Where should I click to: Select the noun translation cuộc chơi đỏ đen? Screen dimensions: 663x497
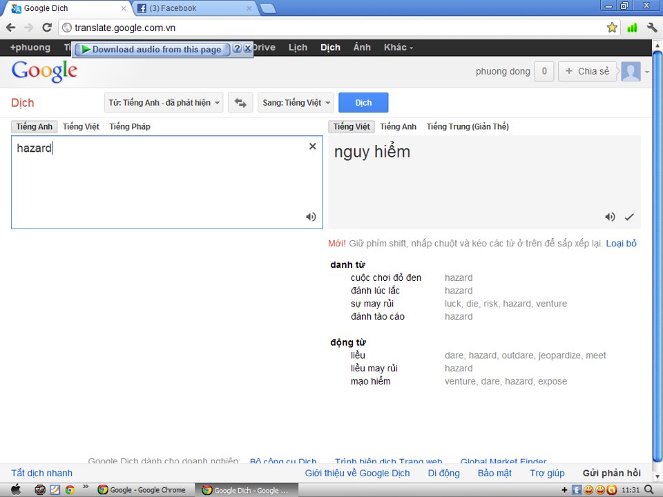coord(386,277)
